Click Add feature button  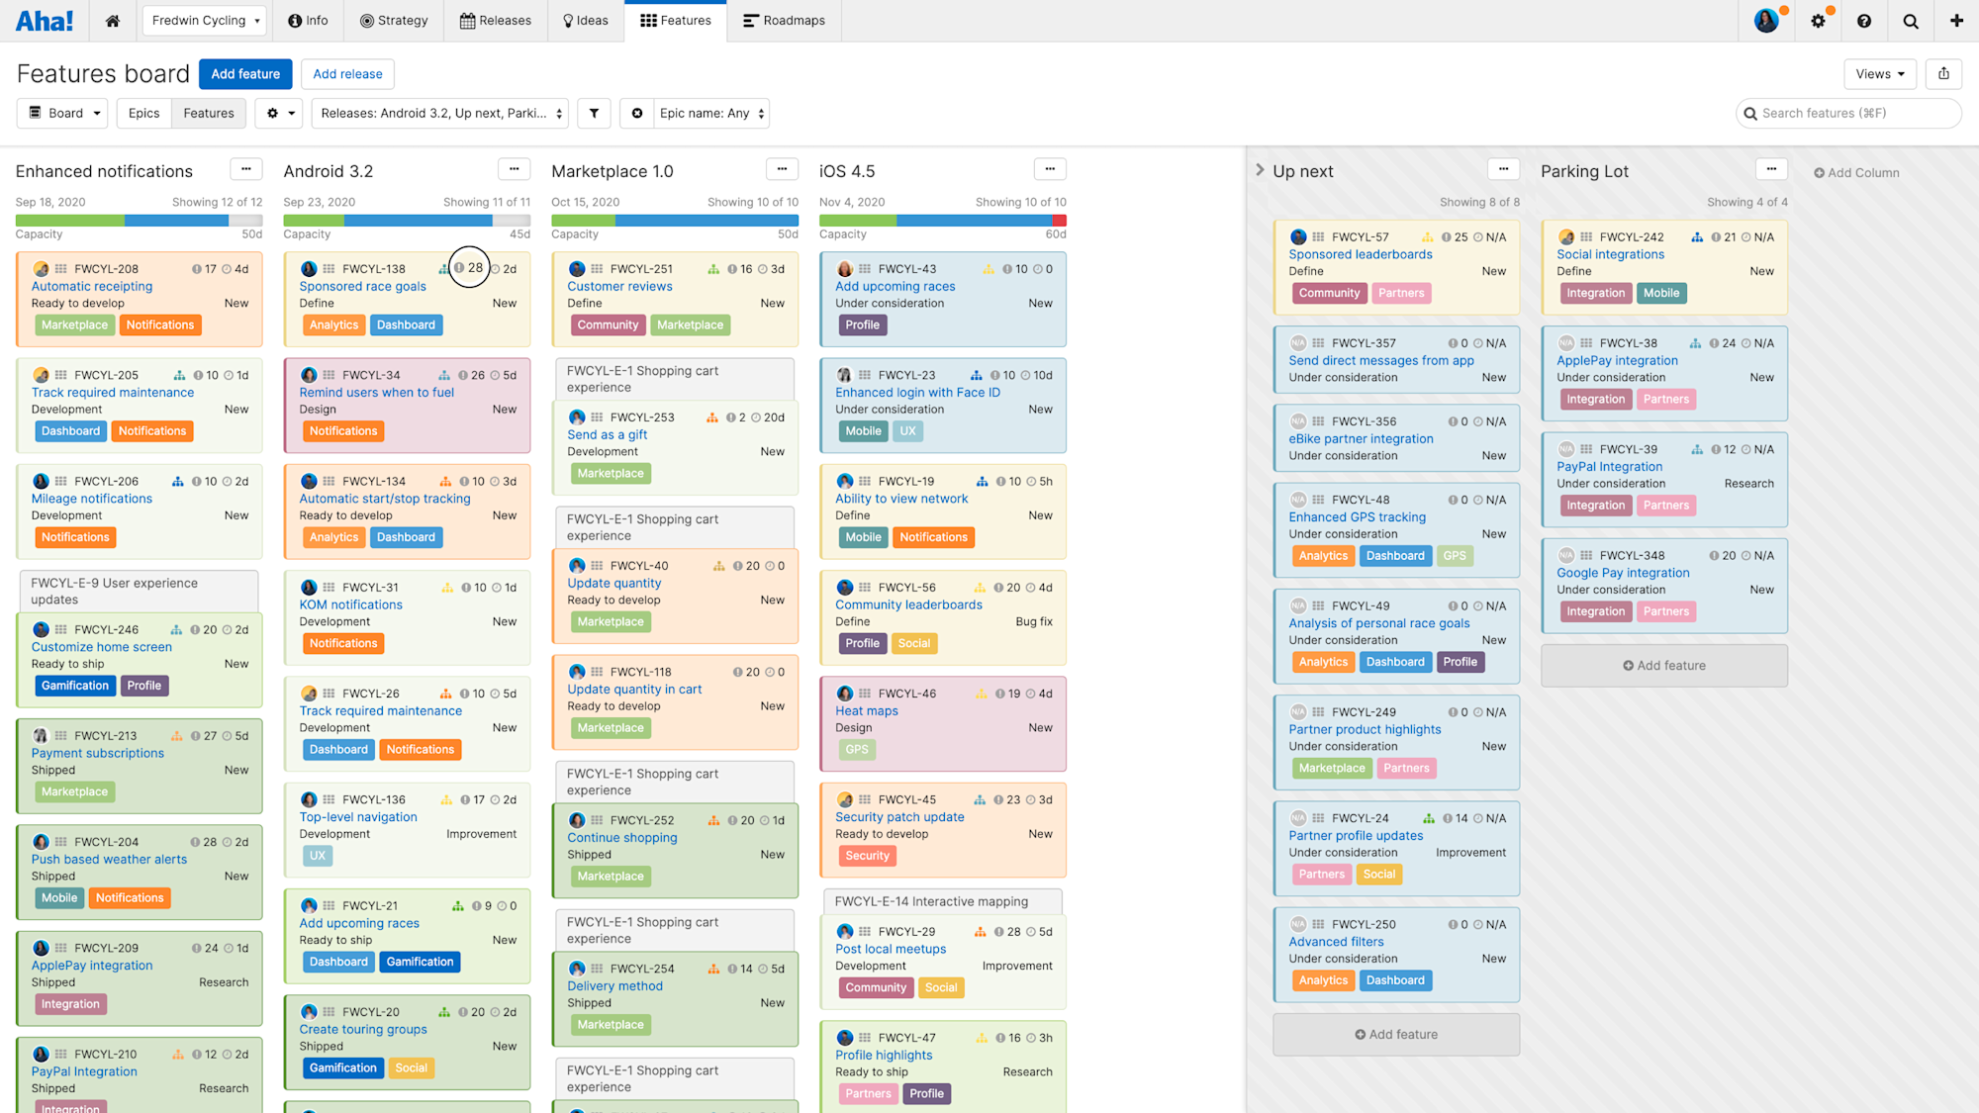click(x=244, y=73)
